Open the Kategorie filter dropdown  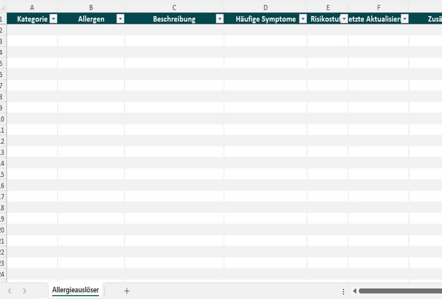pyautogui.click(x=53, y=19)
